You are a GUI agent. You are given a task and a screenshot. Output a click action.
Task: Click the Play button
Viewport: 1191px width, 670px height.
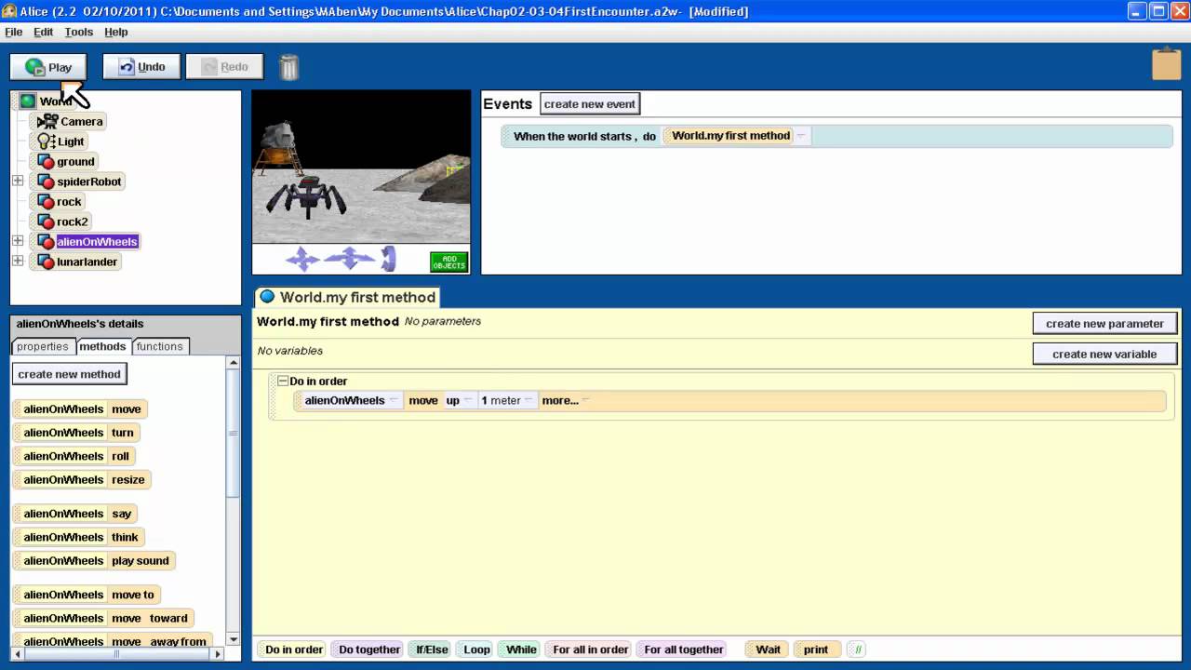48,67
